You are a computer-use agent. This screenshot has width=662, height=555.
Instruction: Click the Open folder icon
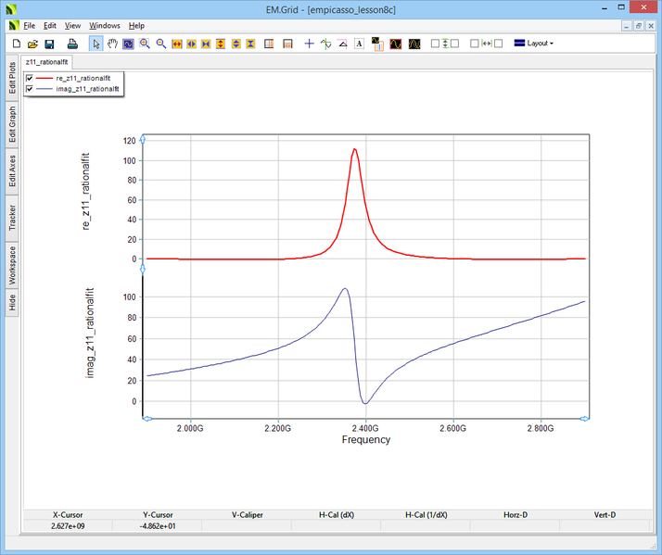[33, 44]
